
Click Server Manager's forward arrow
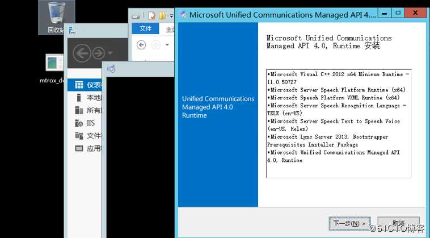pyautogui.click(x=99, y=53)
